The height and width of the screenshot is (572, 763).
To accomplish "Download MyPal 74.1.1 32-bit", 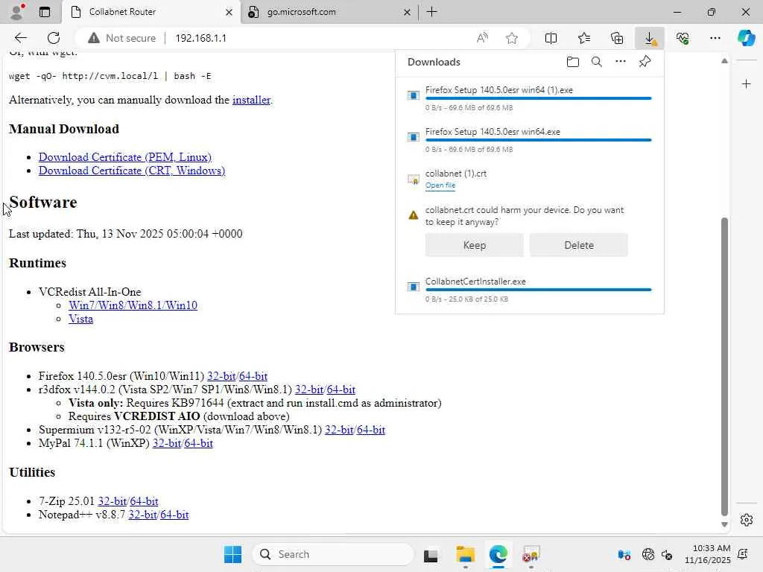I will click(167, 443).
